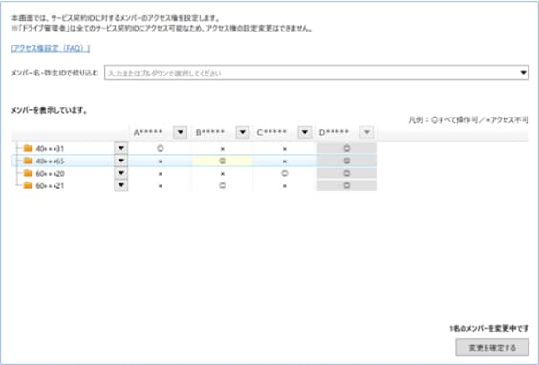Click the folder icon for 60***21
539x365 pixels.
click(28, 185)
